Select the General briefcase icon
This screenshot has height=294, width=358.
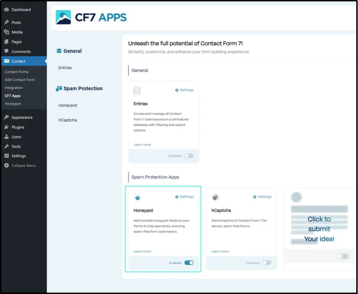click(59, 50)
